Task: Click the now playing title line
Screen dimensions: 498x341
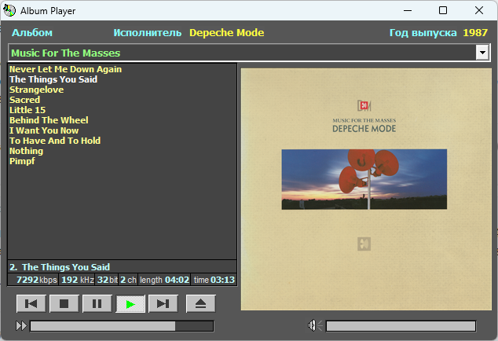Action: [122, 267]
